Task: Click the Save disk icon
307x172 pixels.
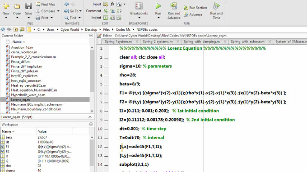Action: pyautogui.click(x=28, y=6)
